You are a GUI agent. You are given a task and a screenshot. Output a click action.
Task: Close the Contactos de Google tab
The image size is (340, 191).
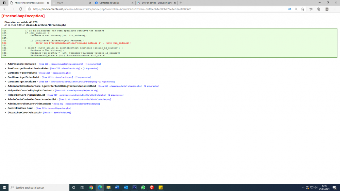133,3
